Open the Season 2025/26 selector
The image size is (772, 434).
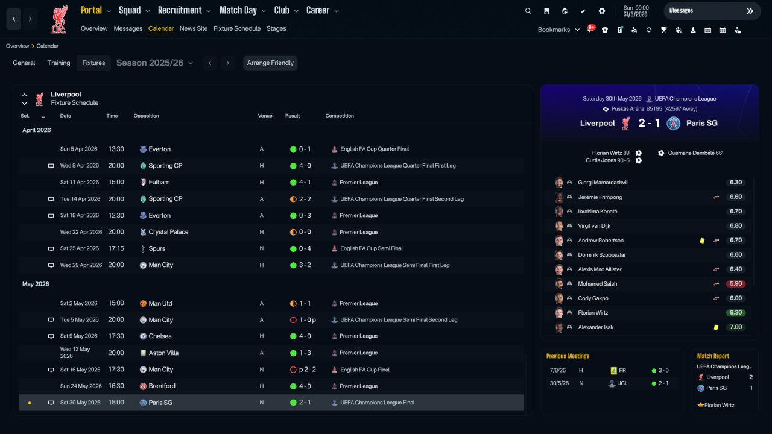click(154, 63)
